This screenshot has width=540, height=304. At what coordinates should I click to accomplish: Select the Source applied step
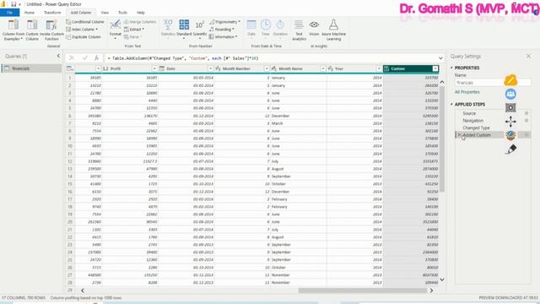tap(469, 113)
